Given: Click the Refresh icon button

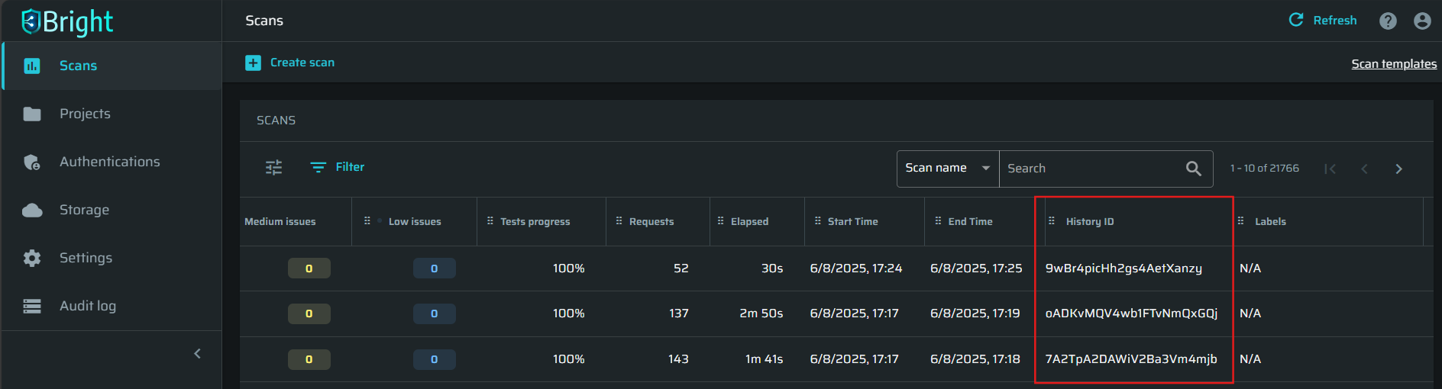Looking at the screenshot, I should (x=1296, y=21).
